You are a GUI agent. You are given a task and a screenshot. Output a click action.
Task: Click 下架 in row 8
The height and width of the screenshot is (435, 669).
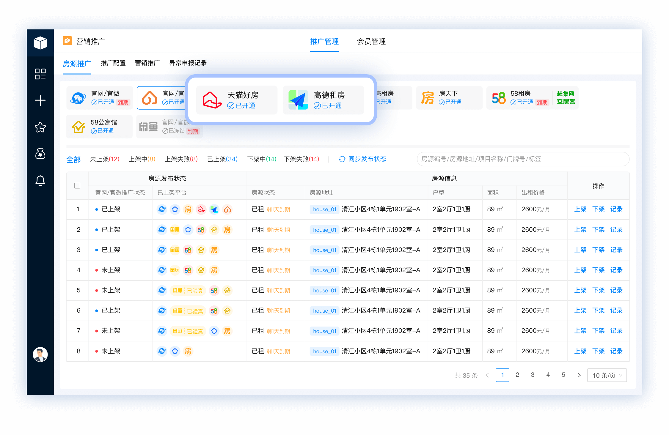598,351
